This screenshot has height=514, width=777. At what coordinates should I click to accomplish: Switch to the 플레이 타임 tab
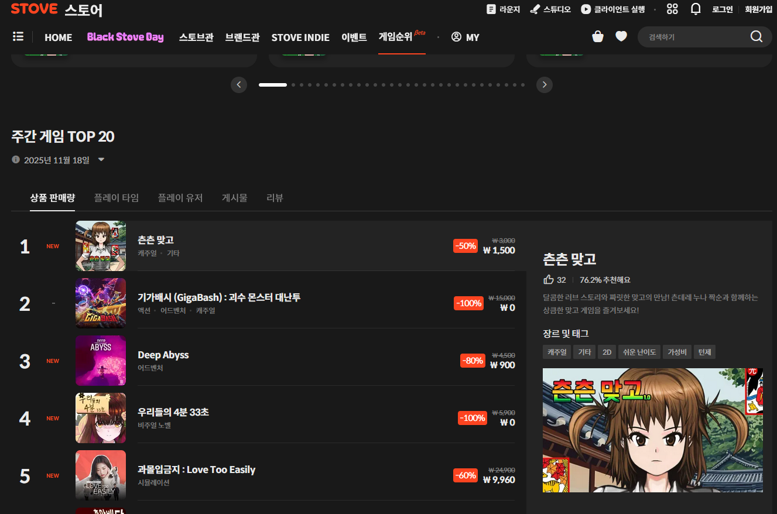(x=117, y=198)
